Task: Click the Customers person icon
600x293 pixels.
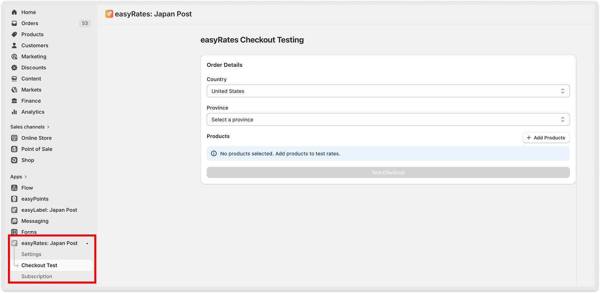Action: point(14,45)
